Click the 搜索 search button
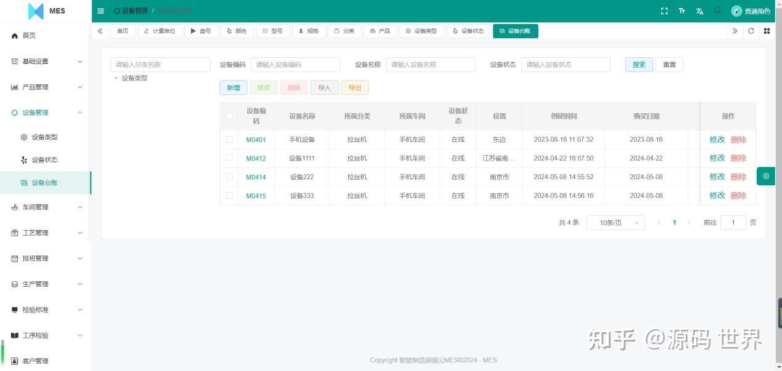This screenshot has height=371, width=782. (x=638, y=64)
